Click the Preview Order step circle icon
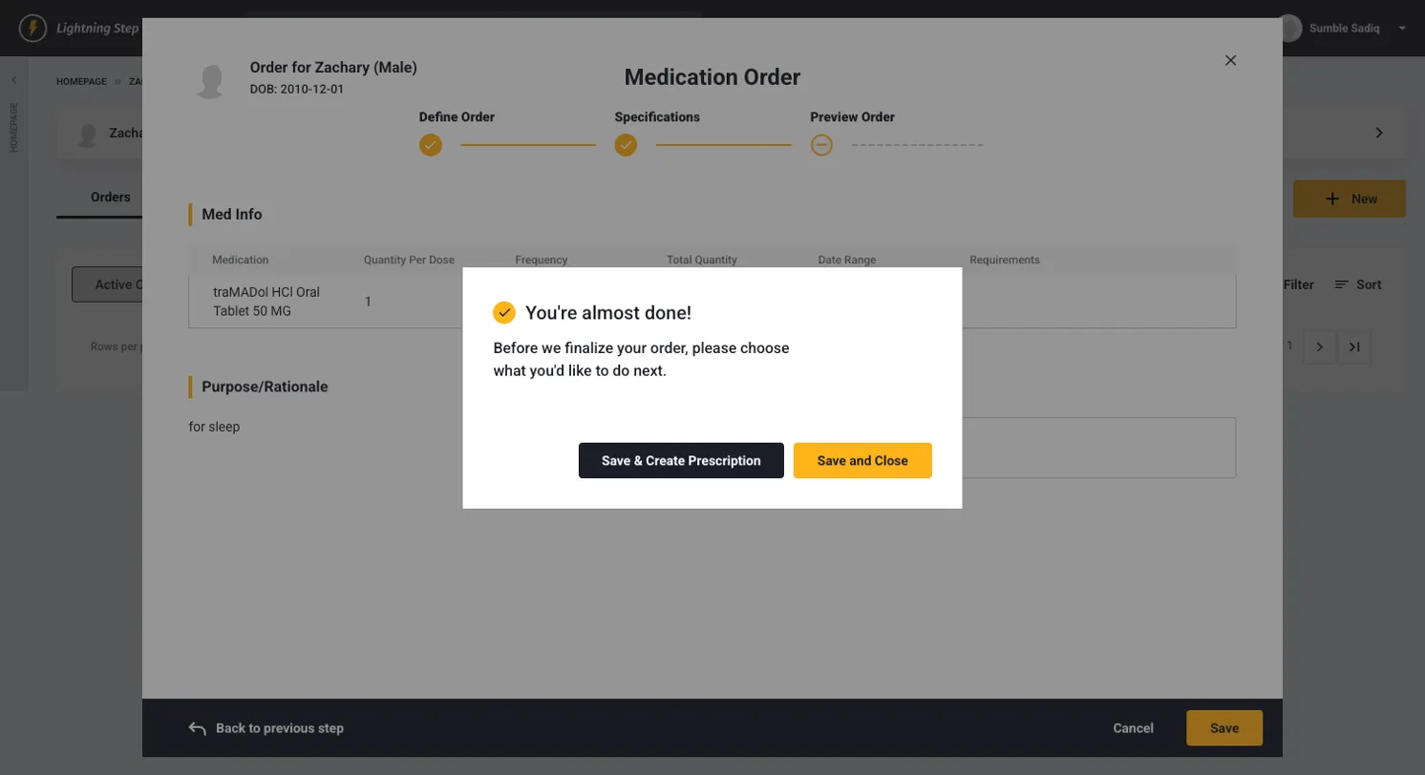 [x=821, y=145]
